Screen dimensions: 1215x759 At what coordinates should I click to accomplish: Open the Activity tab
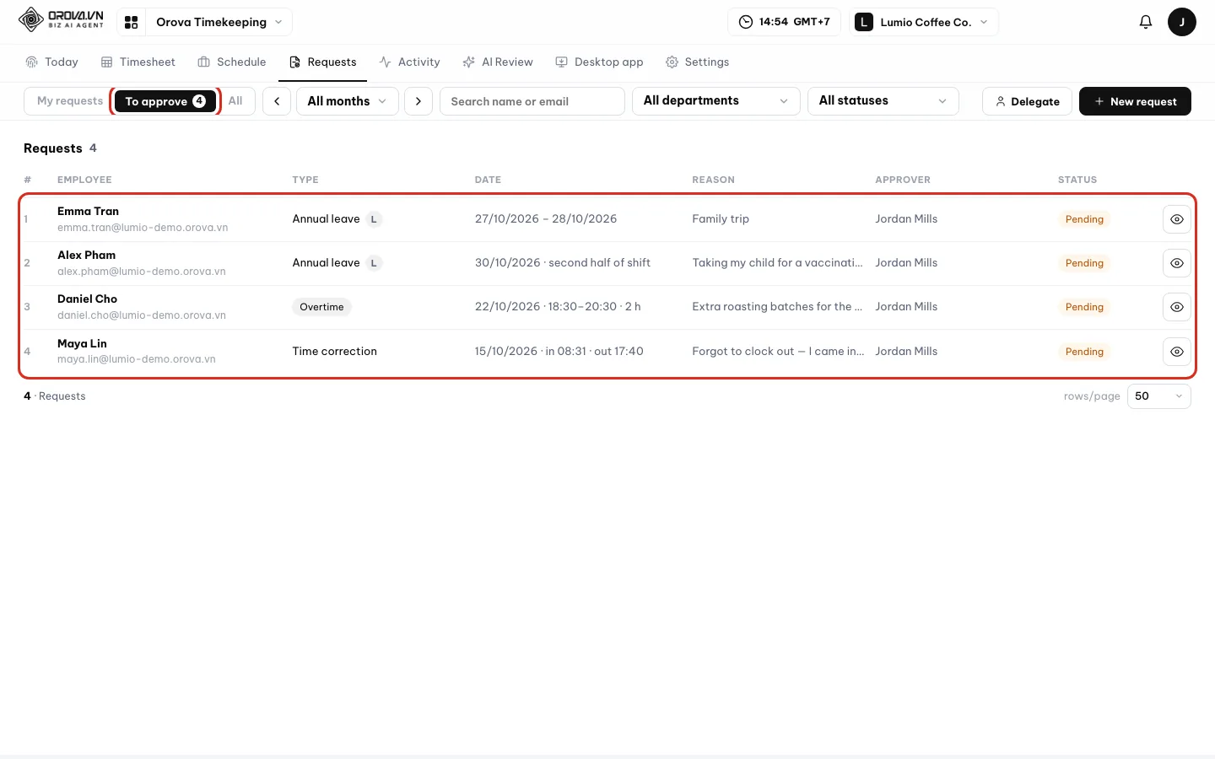click(409, 62)
